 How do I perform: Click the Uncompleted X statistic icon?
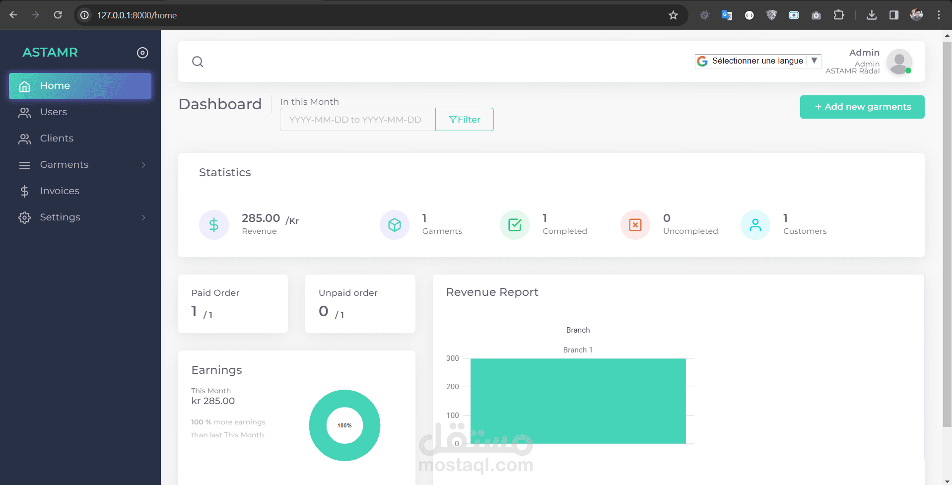pyautogui.click(x=635, y=225)
